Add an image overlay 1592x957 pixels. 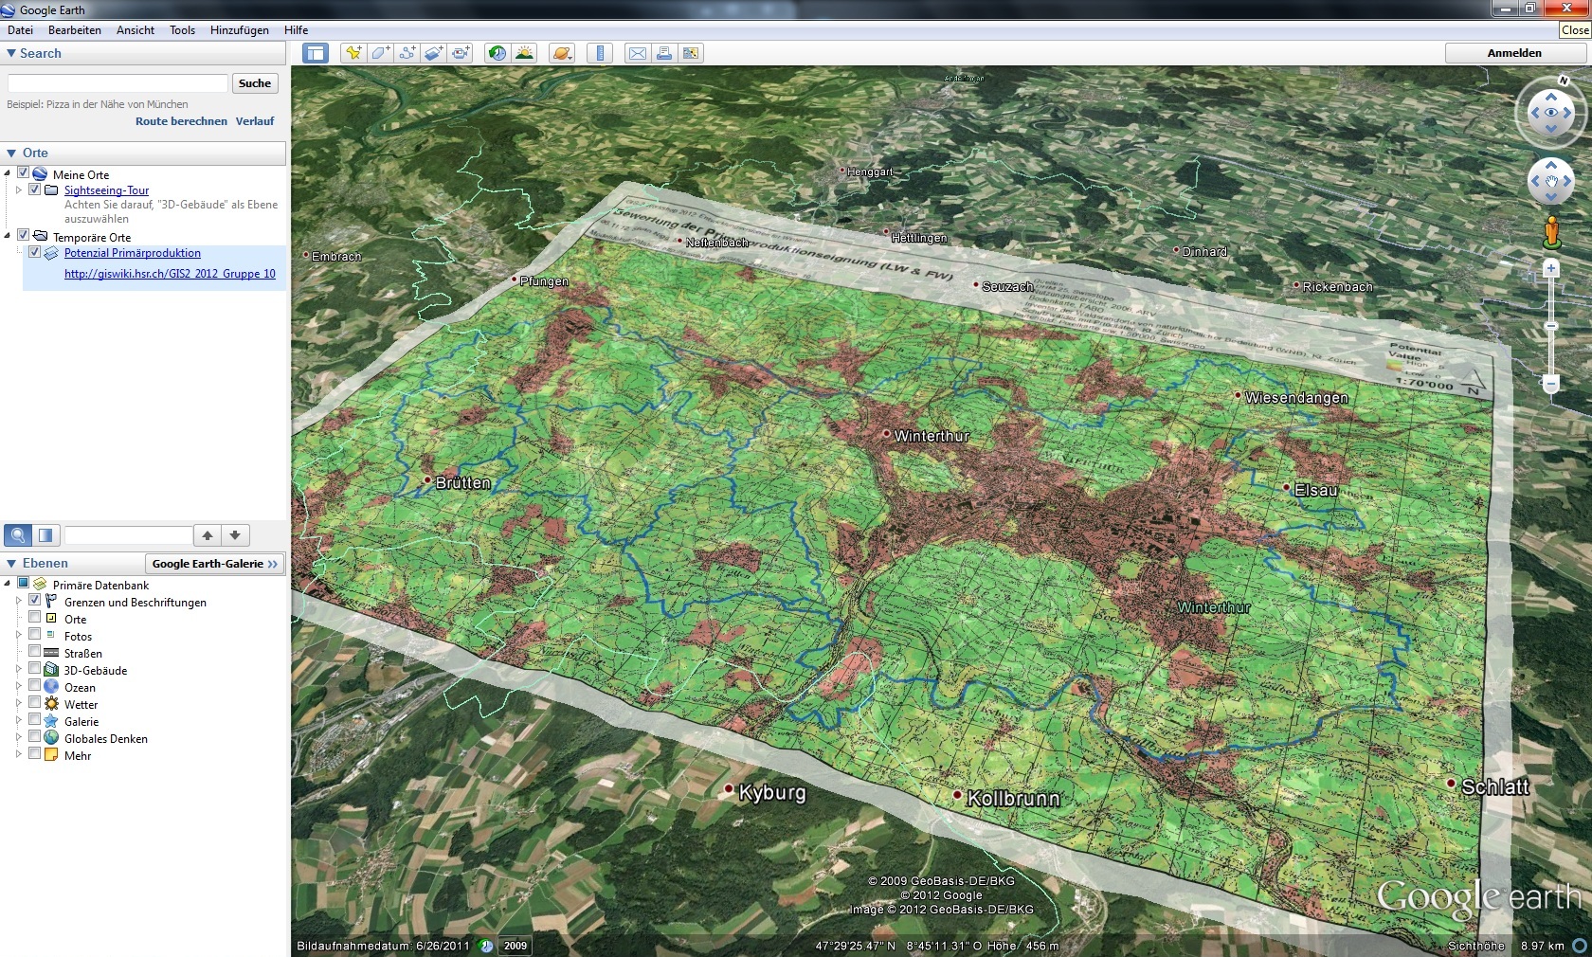433,54
